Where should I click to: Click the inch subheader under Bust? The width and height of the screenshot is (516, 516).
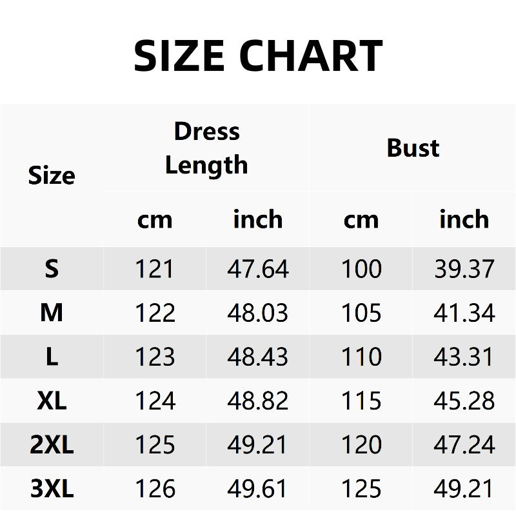tap(464, 219)
